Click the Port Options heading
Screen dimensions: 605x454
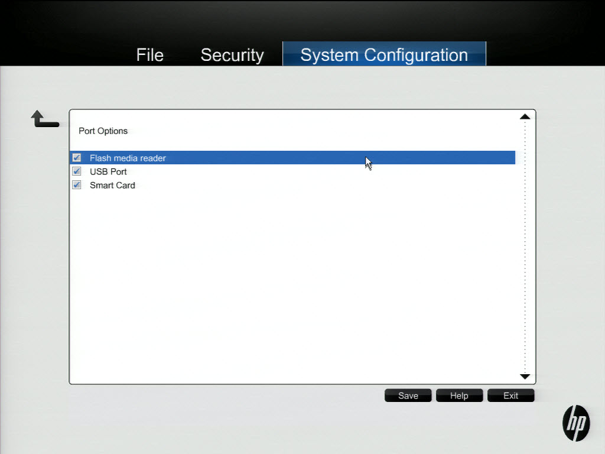click(103, 131)
